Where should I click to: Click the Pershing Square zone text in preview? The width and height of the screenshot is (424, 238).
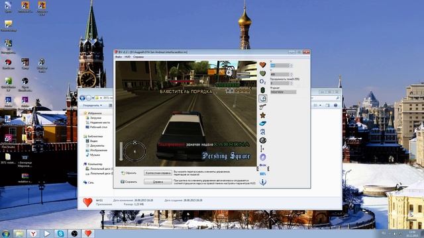coord(226,156)
